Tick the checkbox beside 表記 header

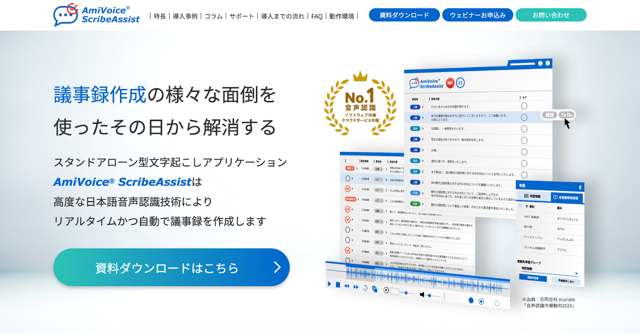click(x=520, y=206)
